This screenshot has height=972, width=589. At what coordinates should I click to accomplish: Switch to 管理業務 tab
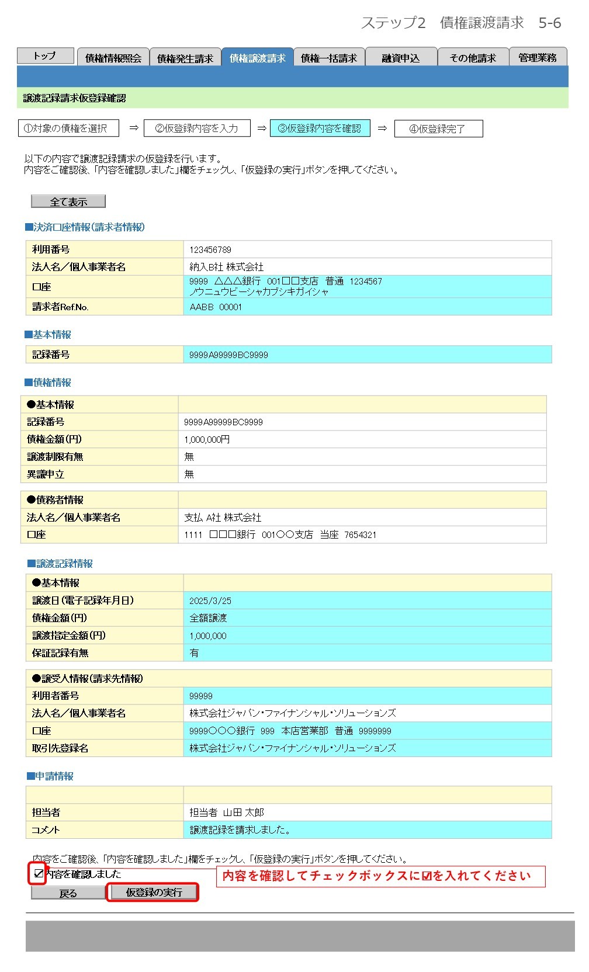tap(538, 58)
